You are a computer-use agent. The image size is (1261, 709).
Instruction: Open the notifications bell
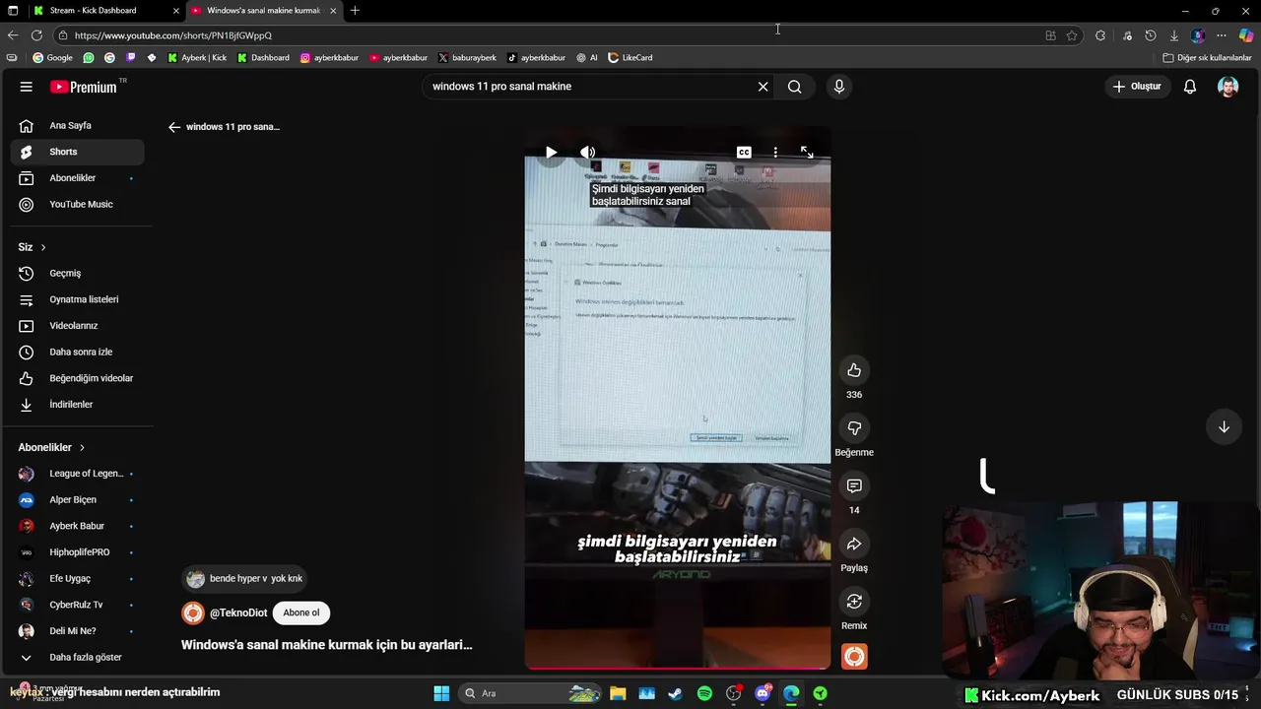[1190, 87]
